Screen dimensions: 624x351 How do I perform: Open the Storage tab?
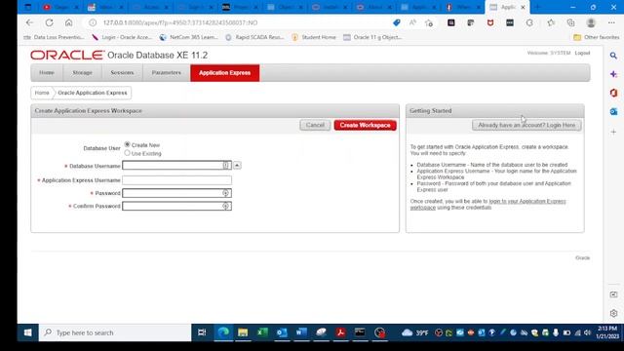[82, 73]
